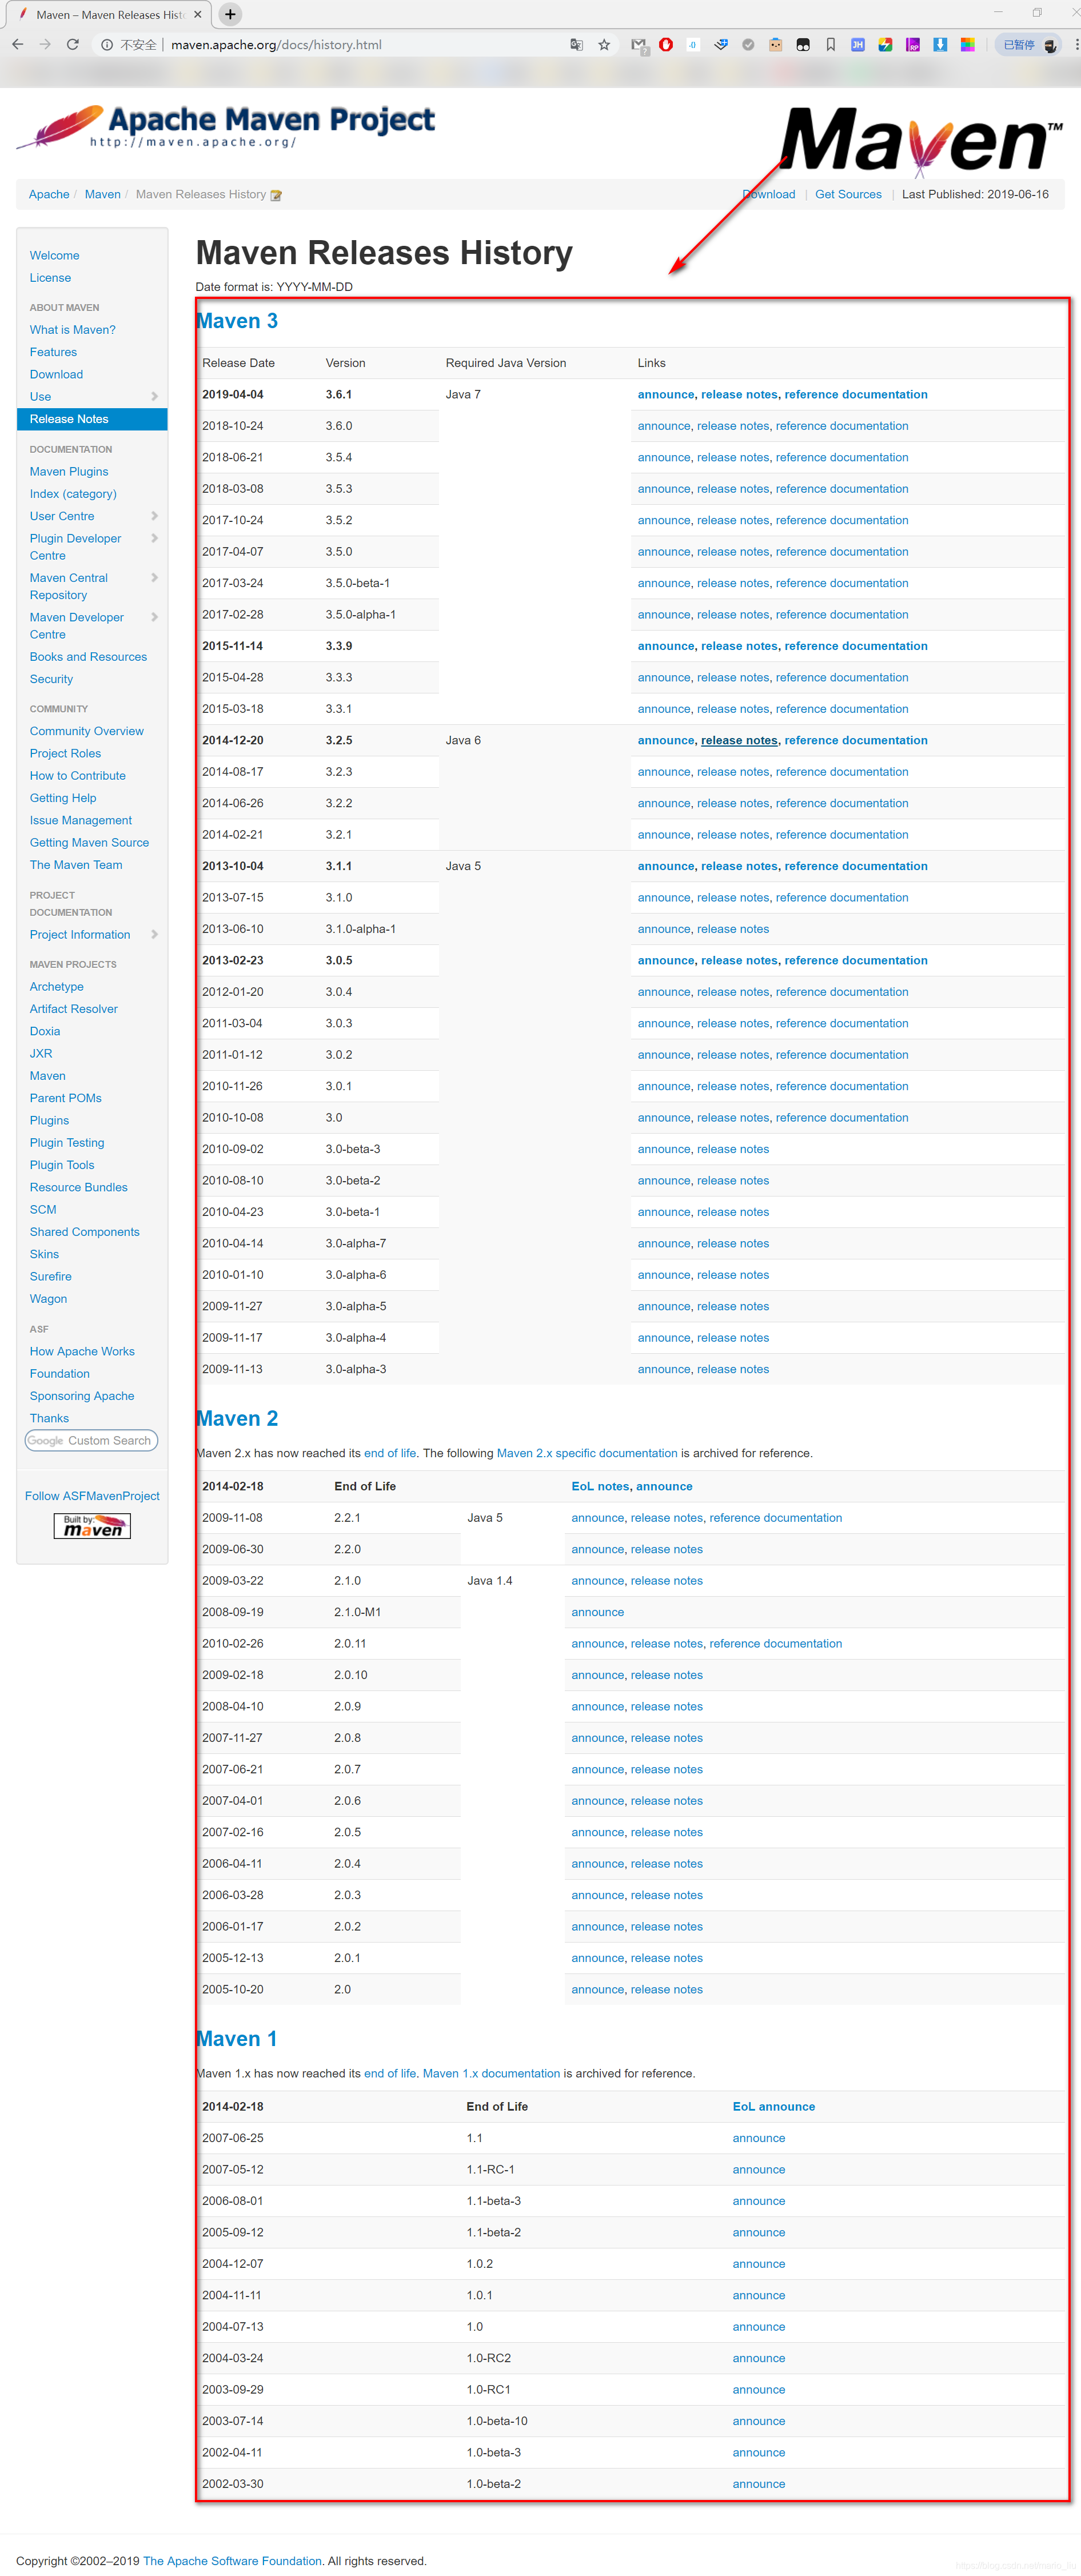Expand the Maven Developer Centre menu

pos(154,617)
